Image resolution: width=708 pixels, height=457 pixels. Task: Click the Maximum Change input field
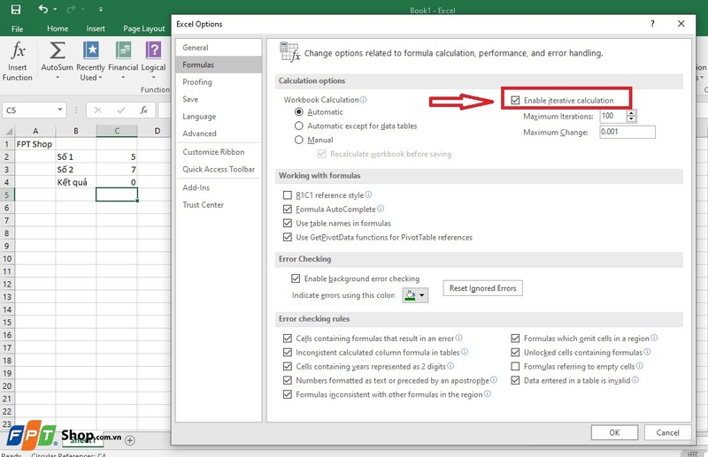(627, 132)
